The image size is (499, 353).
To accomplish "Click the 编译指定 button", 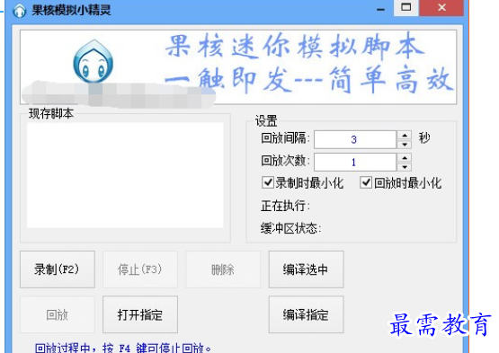I will point(306,314).
